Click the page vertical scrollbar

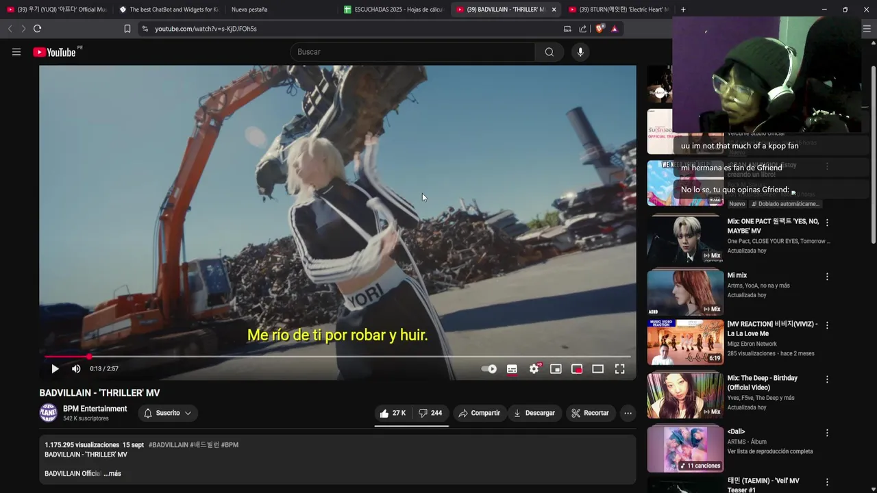tap(874, 154)
